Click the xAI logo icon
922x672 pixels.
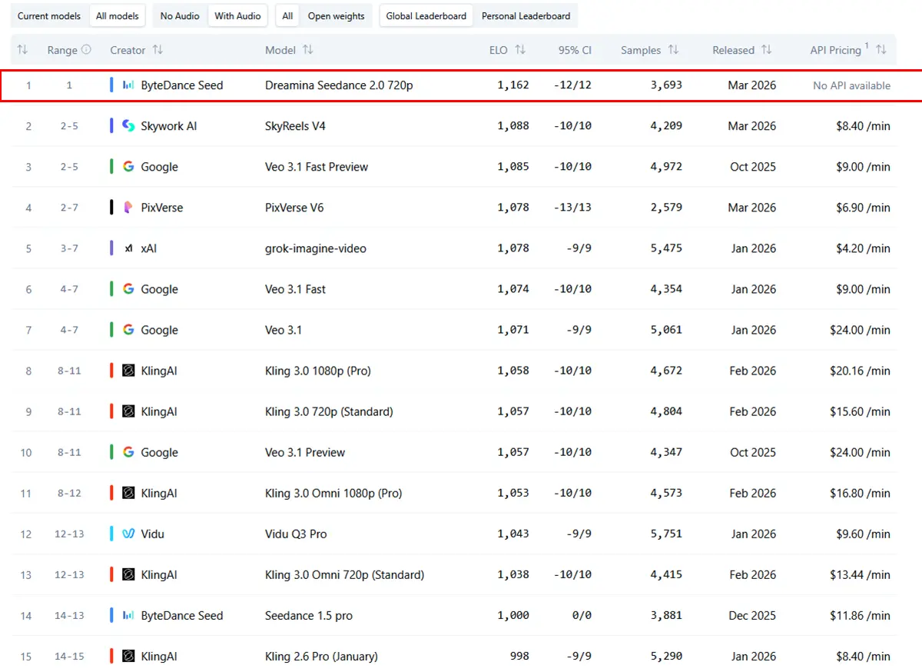point(128,248)
